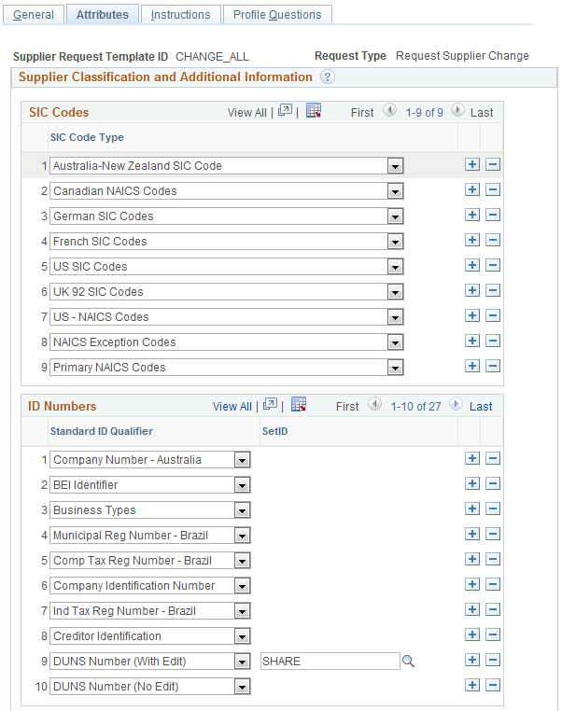Sort by SIC Code Type column header
Screen dimensions: 562x711
coord(87,137)
